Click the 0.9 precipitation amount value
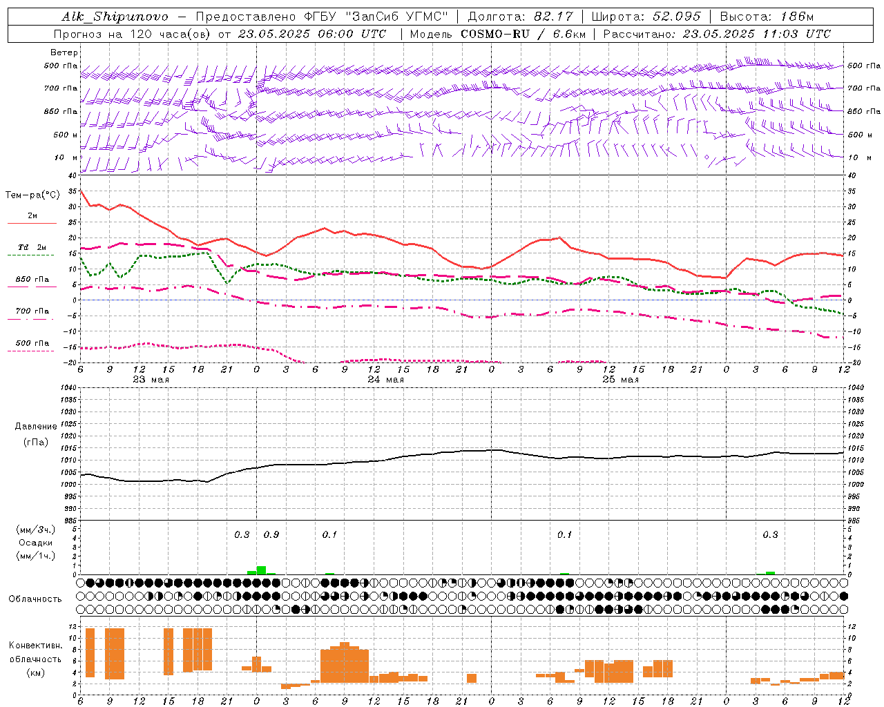The image size is (884, 707). tap(271, 534)
